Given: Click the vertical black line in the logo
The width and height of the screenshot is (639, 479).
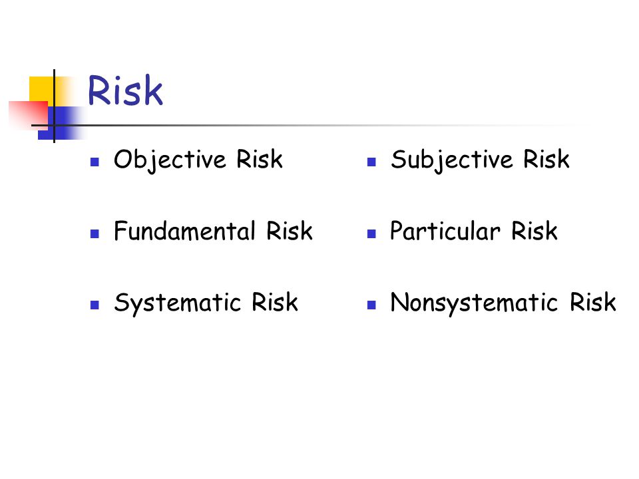Looking at the screenshot, I should (x=54, y=106).
